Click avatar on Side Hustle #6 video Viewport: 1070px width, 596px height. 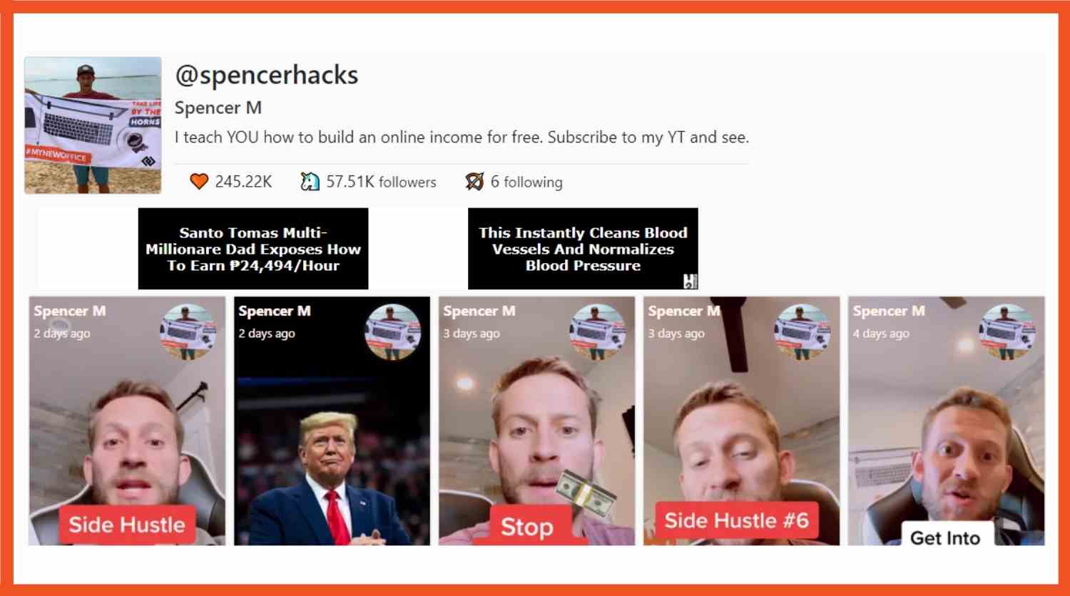pyautogui.click(x=802, y=332)
